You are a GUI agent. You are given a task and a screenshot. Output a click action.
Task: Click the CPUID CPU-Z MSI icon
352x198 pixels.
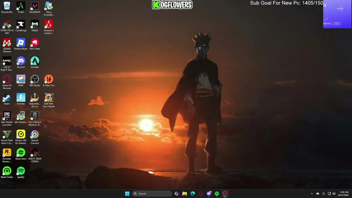click(7, 27)
